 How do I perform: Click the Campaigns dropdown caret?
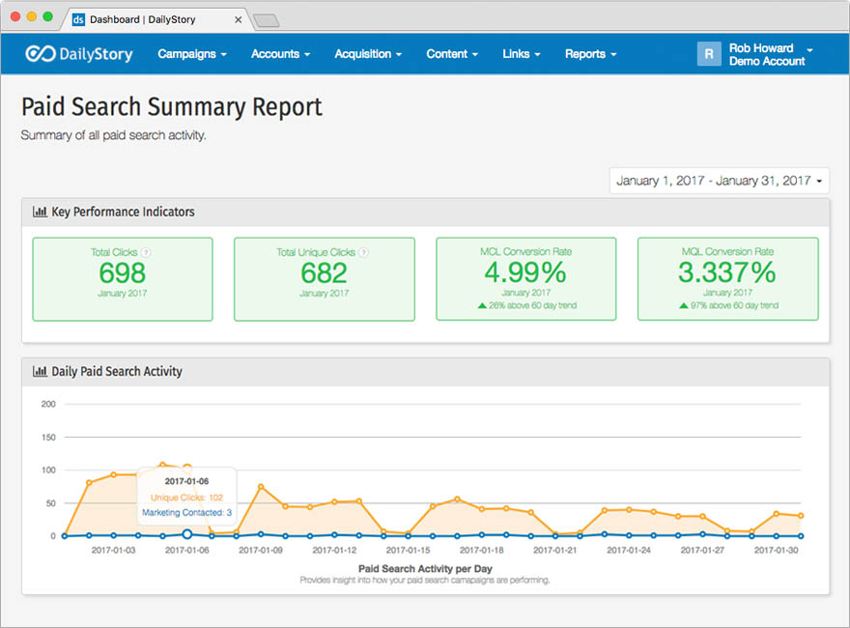point(223,55)
